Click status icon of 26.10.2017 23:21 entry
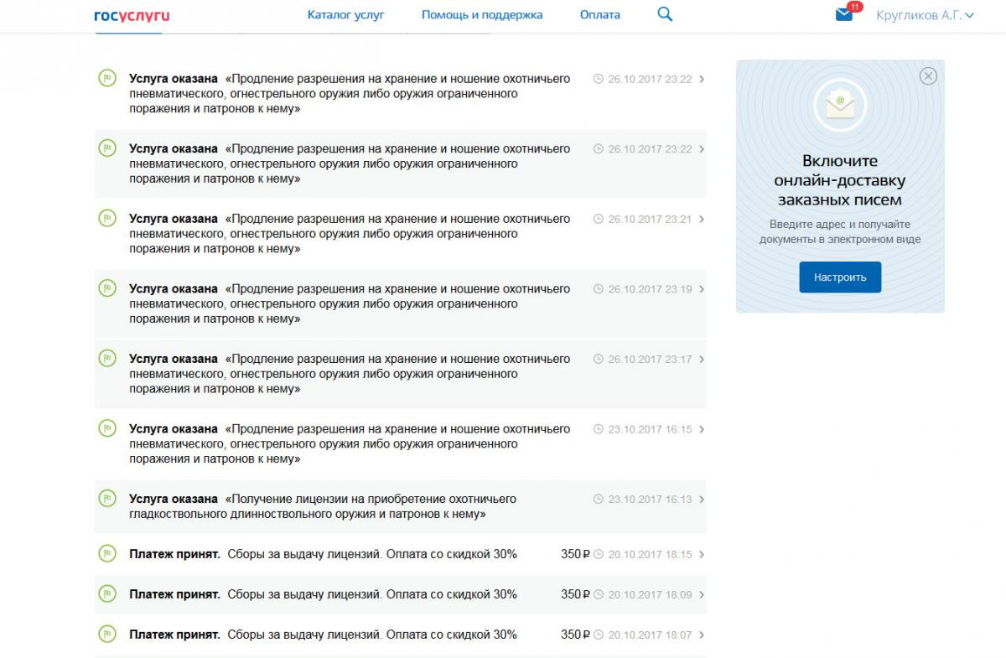The width and height of the screenshot is (1006, 658). 106,218
